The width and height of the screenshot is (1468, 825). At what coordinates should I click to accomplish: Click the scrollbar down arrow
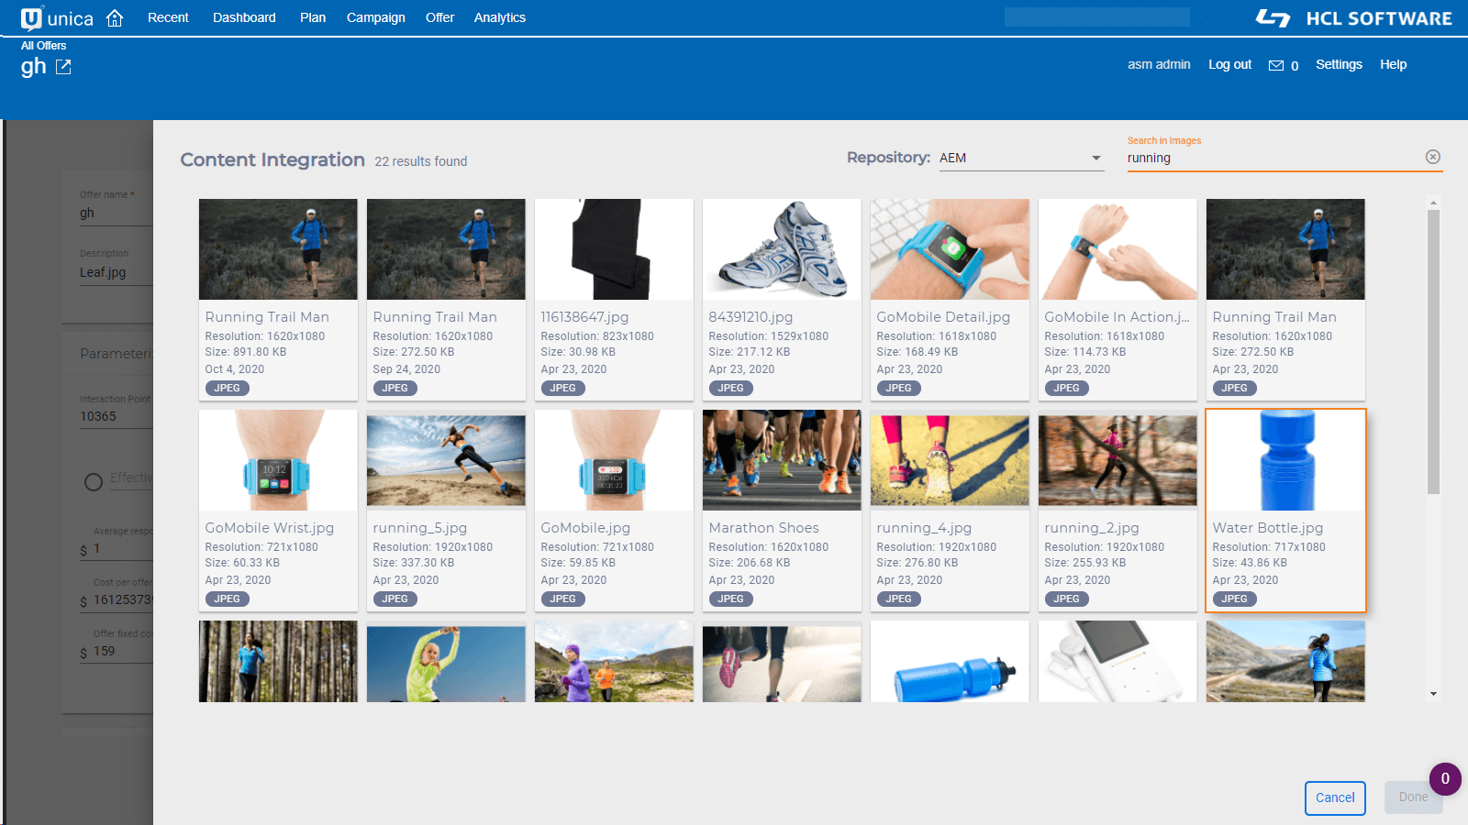coord(1433,694)
